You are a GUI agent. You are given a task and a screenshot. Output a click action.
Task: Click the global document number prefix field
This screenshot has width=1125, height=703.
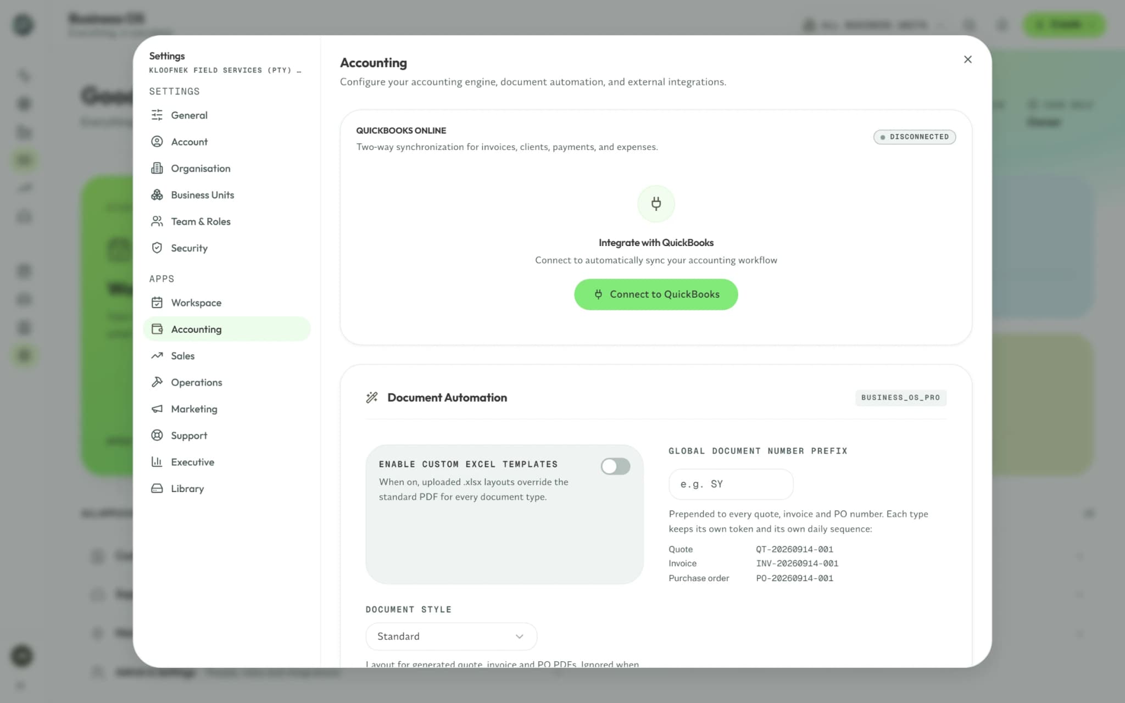(731, 484)
